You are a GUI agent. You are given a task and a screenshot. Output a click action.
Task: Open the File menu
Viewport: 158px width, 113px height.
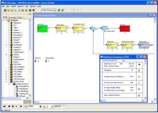[3, 6]
